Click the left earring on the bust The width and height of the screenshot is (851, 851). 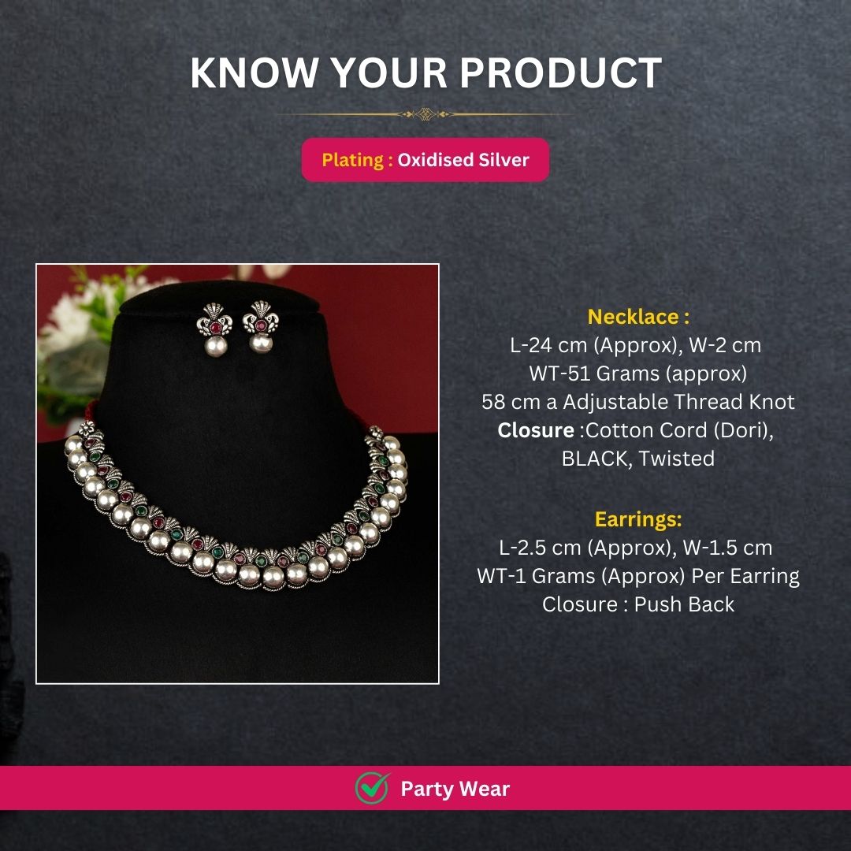point(214,327)
